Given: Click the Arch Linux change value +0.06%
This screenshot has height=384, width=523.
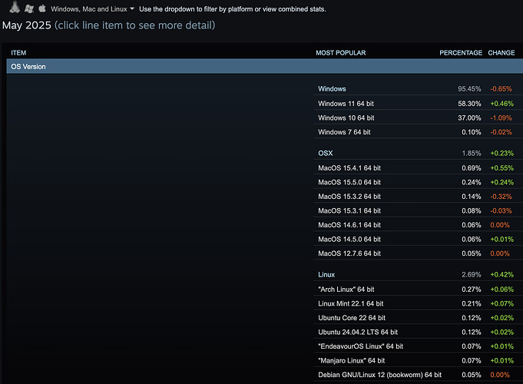Looking at the screenshot, I should coord(502,290).
